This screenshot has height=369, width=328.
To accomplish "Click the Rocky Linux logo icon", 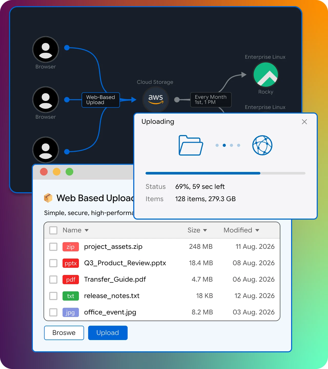I will pos(266,75).
